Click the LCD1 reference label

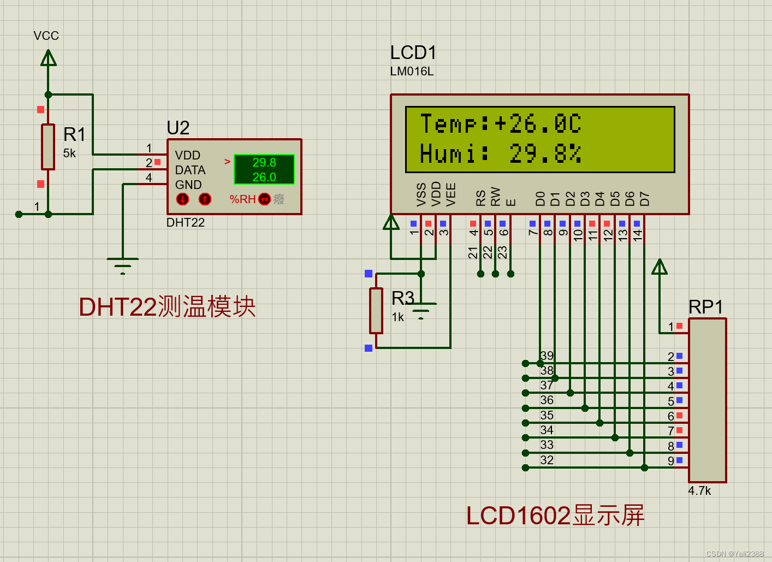(x=413, y=52)
